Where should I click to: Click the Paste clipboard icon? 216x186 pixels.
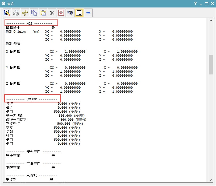coord(43,13)
